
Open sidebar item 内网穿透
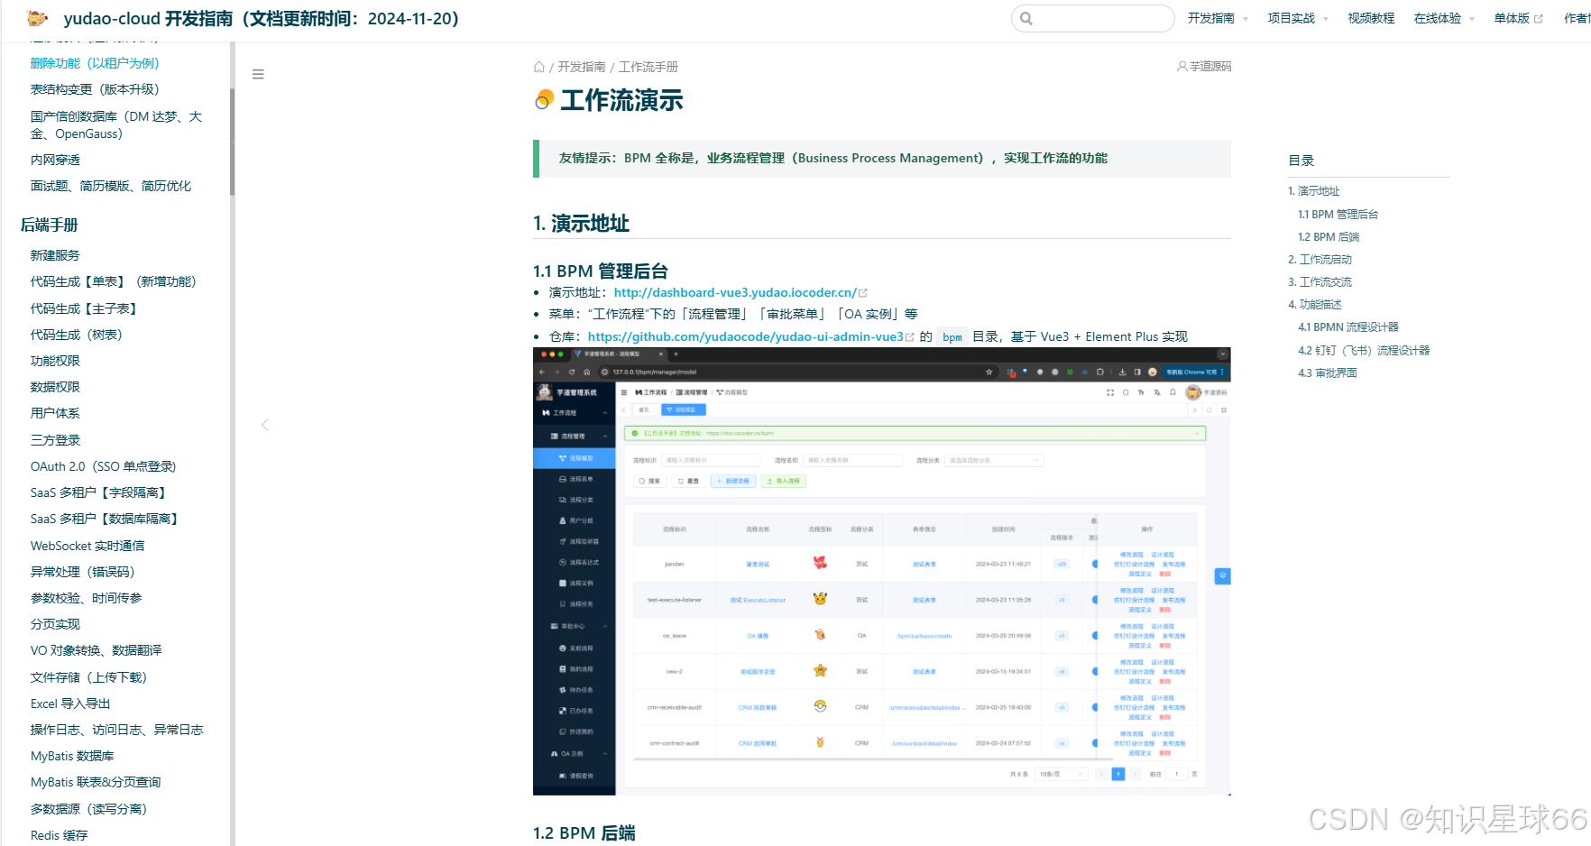click(x=55, y=160)
